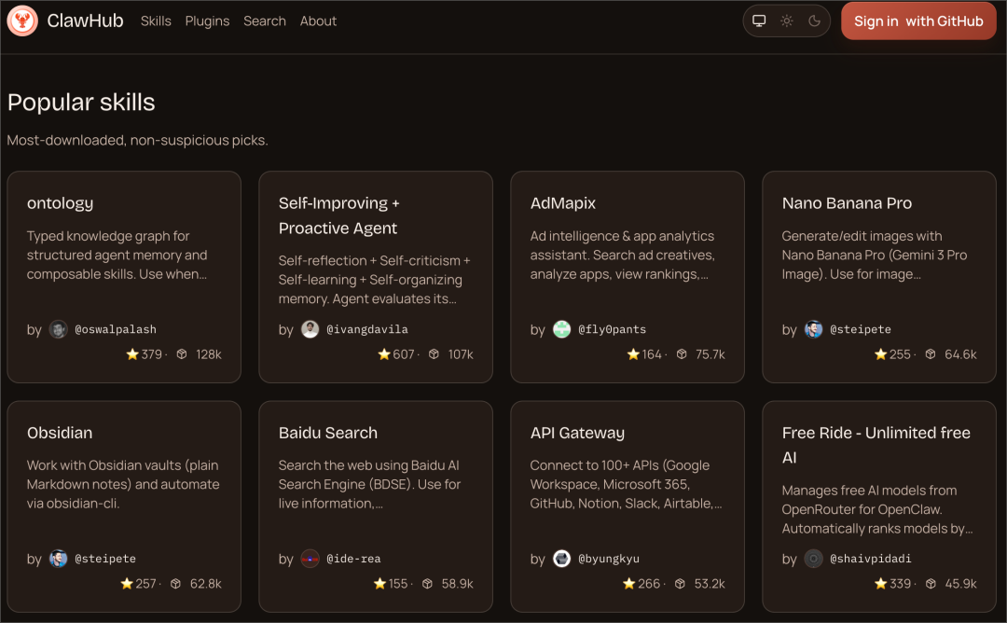
Task: Click @byungkyu avatar icon
Action: point(562,559)
